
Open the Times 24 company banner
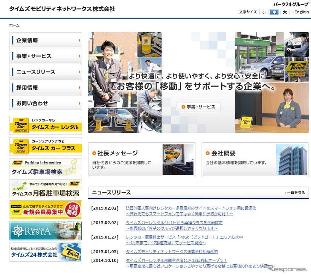point(46,252)
